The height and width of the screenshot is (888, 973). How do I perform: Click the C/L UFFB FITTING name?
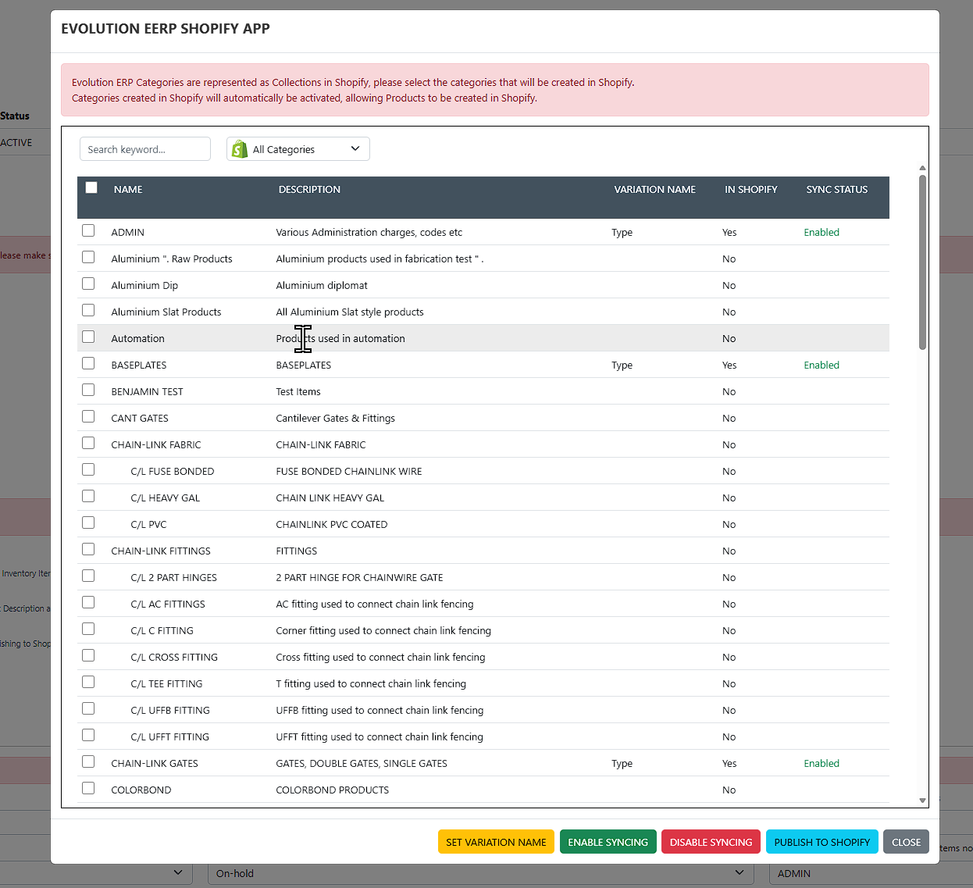(x=170, y=711)
